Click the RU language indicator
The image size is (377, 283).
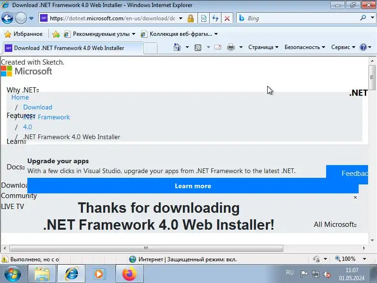pos(290,273)
